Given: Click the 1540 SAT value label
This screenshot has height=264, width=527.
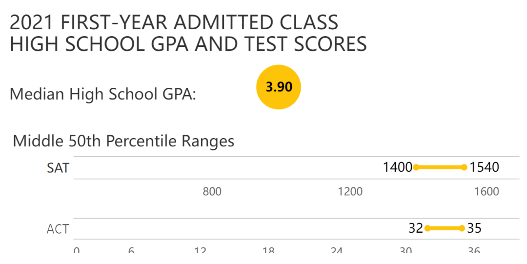Looking at the screenshot, I should click(485, 167).
